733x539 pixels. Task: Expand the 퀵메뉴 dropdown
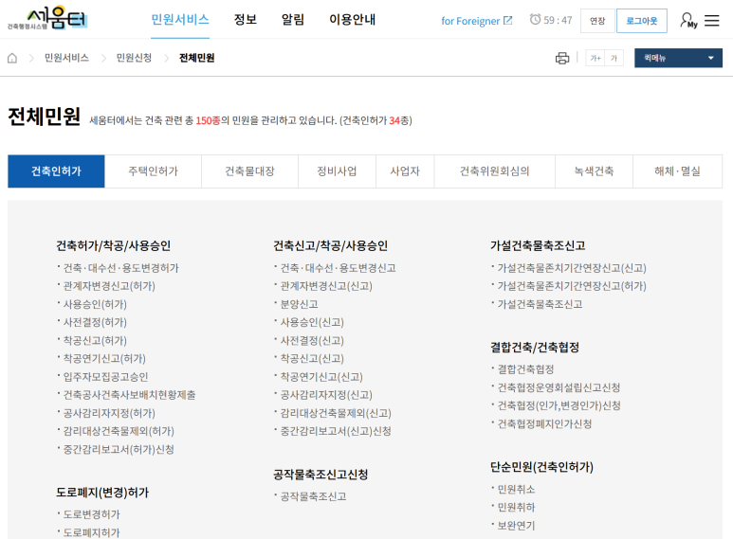tap(678, 58)
